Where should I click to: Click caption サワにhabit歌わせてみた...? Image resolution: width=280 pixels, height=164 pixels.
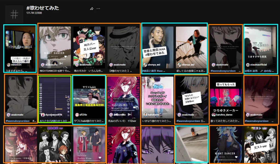point(89,121)
